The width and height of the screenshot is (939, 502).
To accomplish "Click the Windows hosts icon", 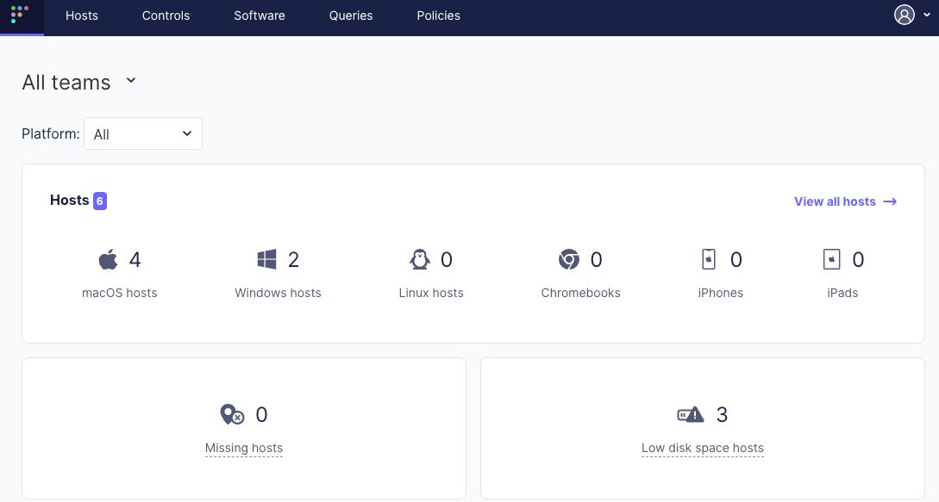I will (x=268, y=258).
